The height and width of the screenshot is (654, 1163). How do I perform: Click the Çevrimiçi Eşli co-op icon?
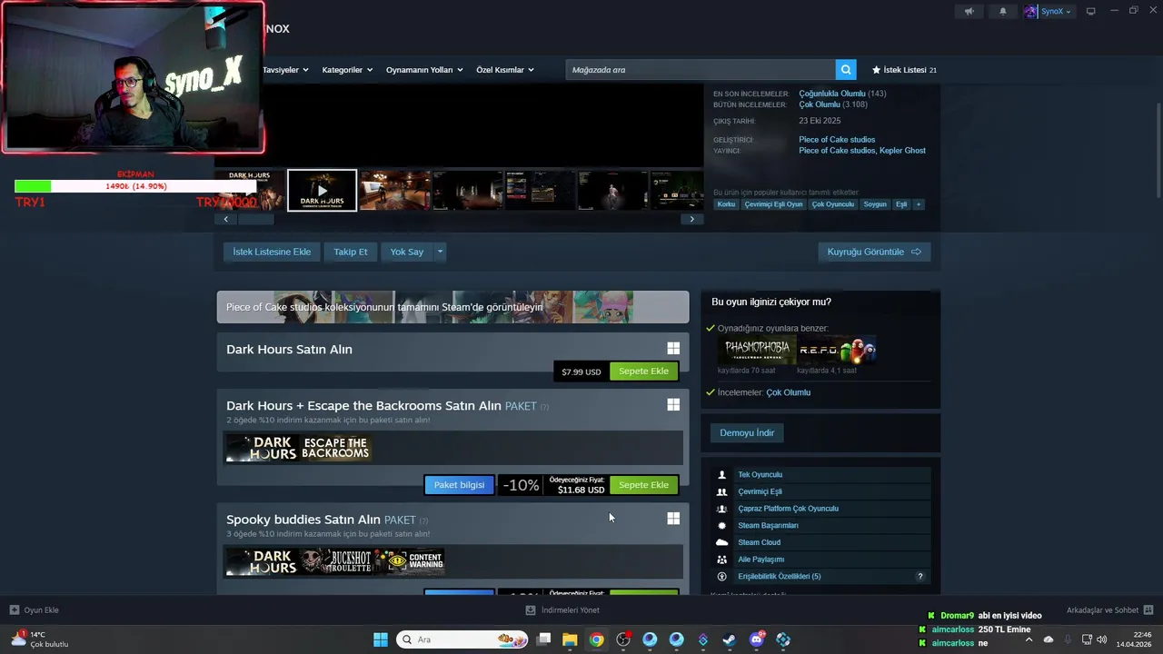[722, 491]
